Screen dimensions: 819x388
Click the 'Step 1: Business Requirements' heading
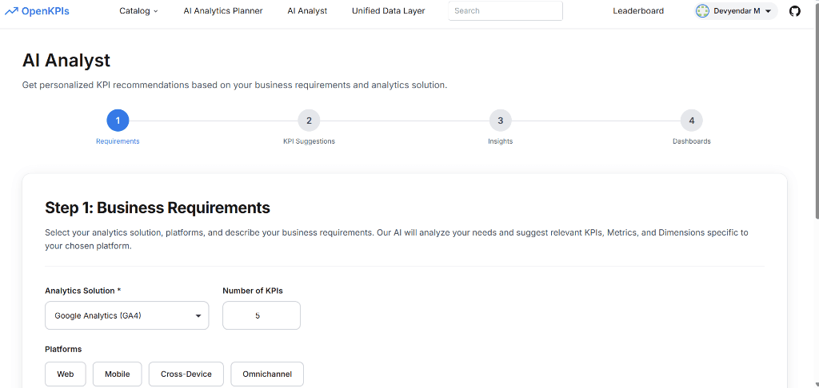point(158,208)
